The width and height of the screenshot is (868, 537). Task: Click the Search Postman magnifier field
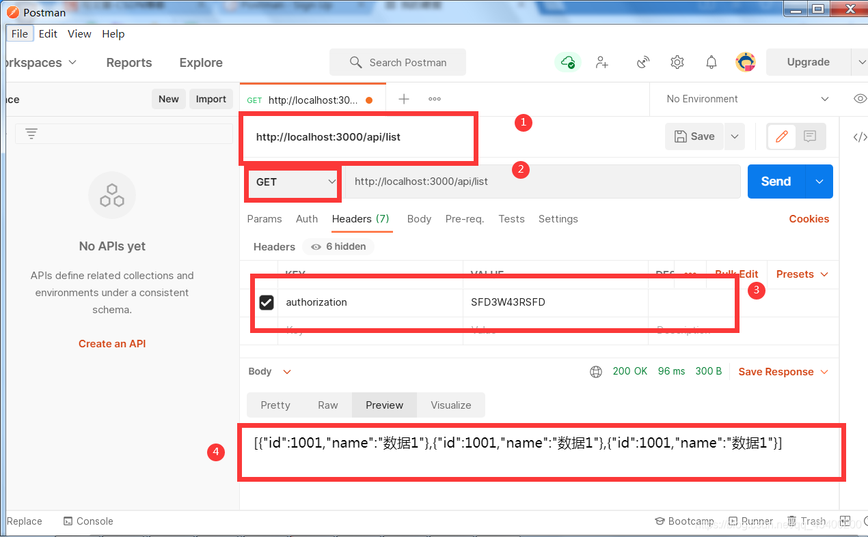398,62
